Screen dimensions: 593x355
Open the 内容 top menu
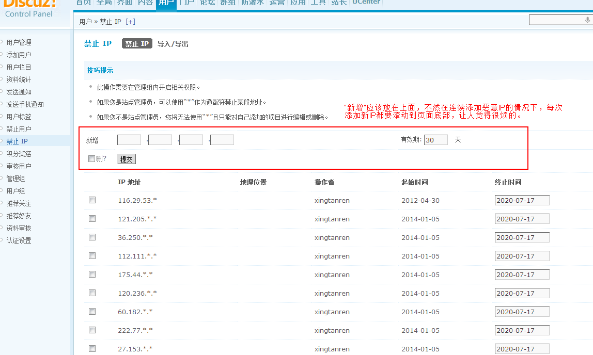click(145, 3)
